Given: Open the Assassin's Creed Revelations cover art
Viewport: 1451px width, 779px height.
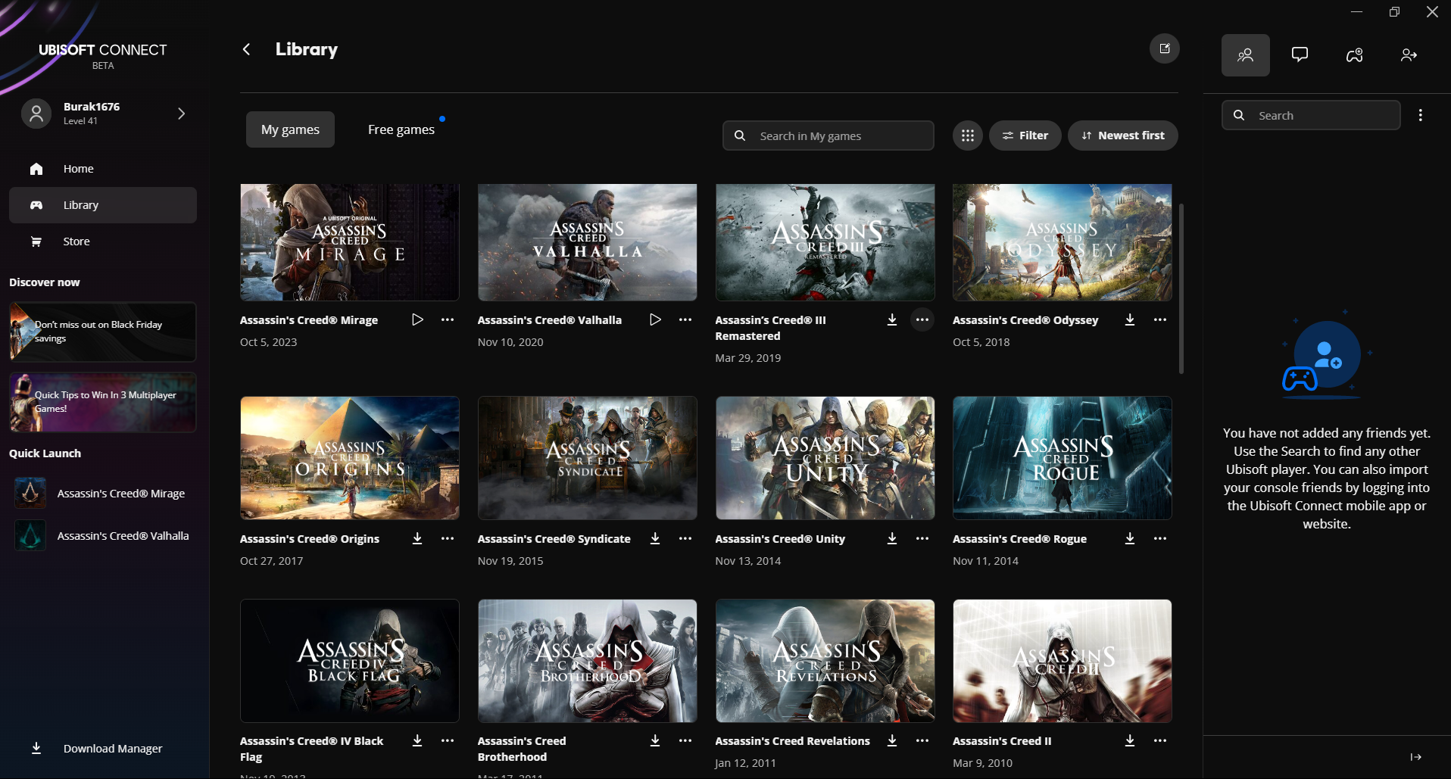Looking at the screenshot, I should coord(825,661).
